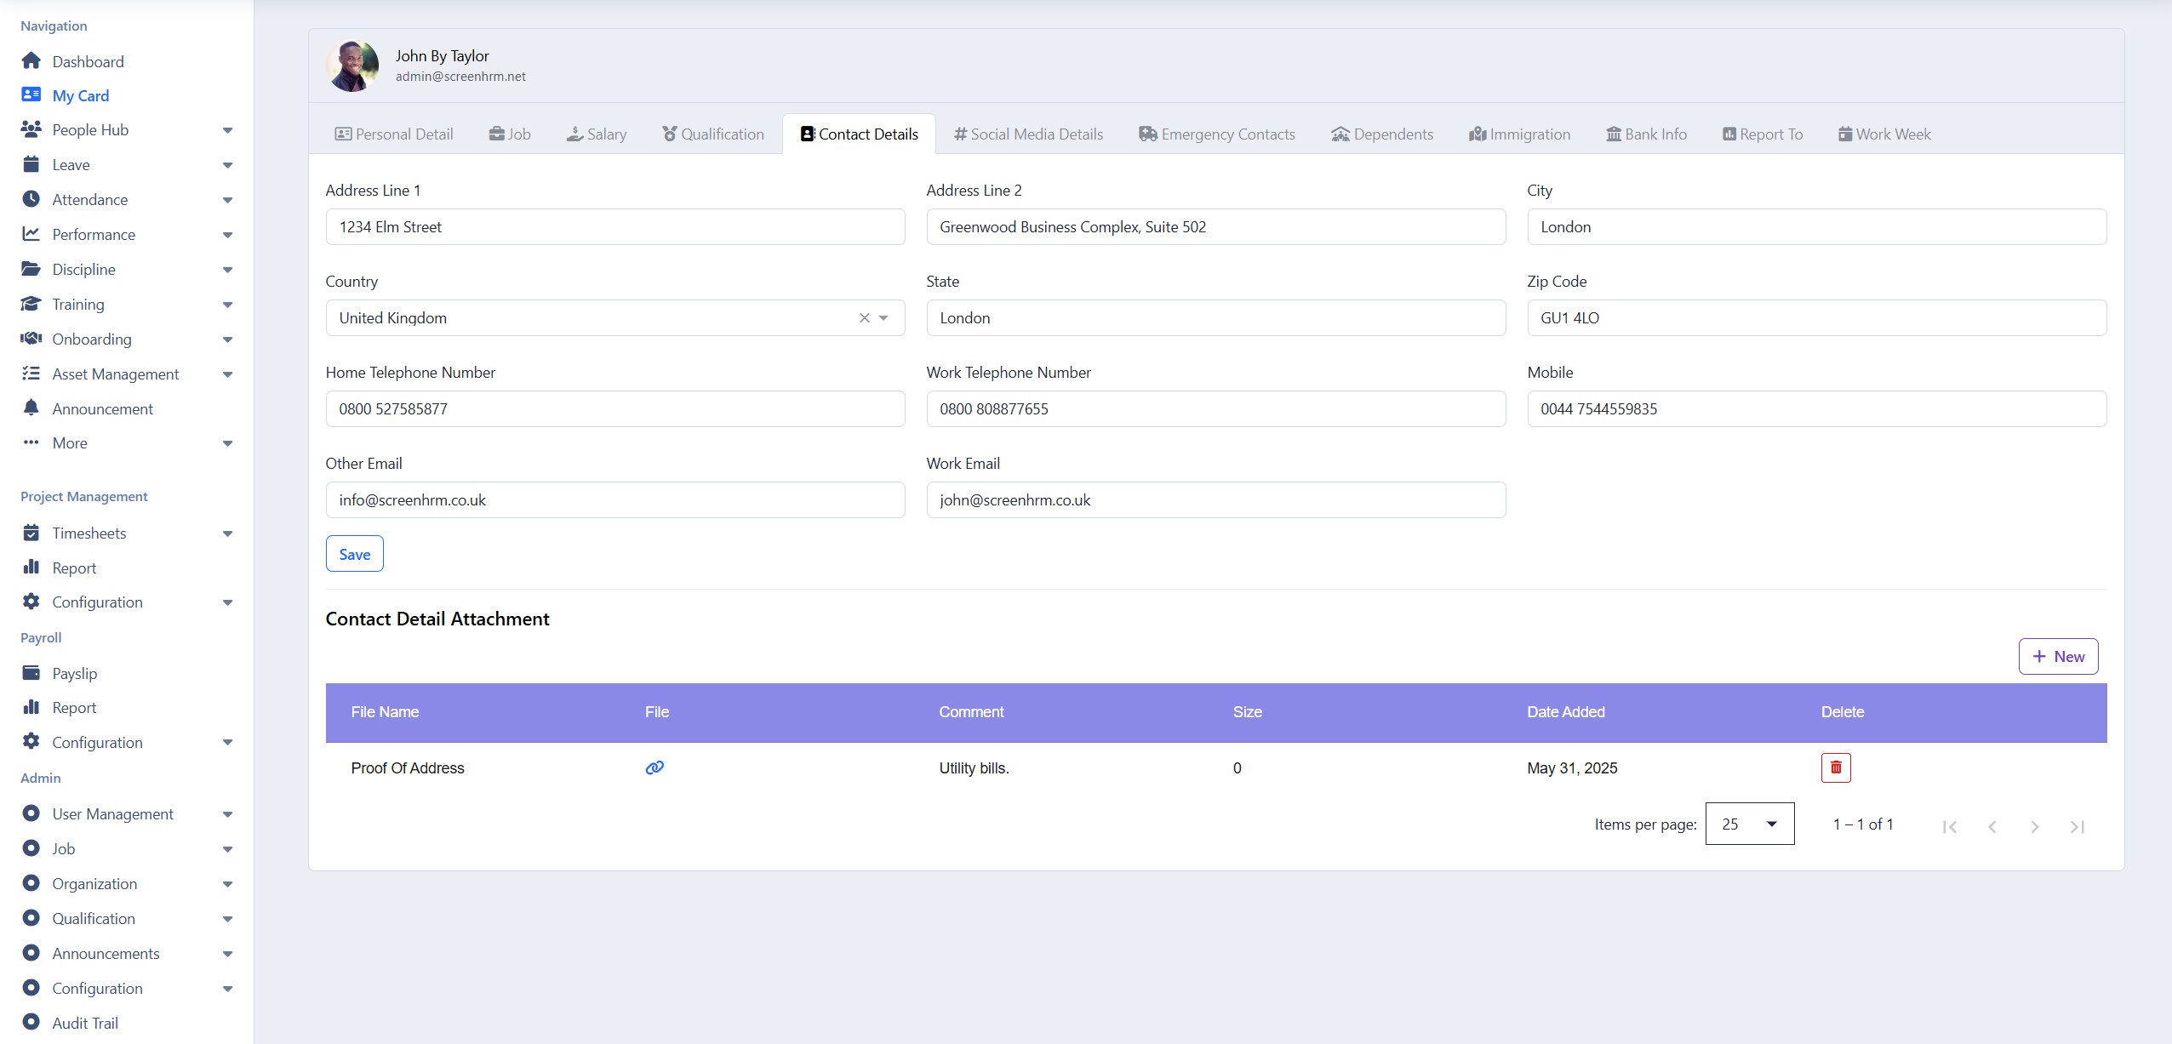Click the Dashboard home icon
Screen dimensions: 2172x1044
(31, 61)
